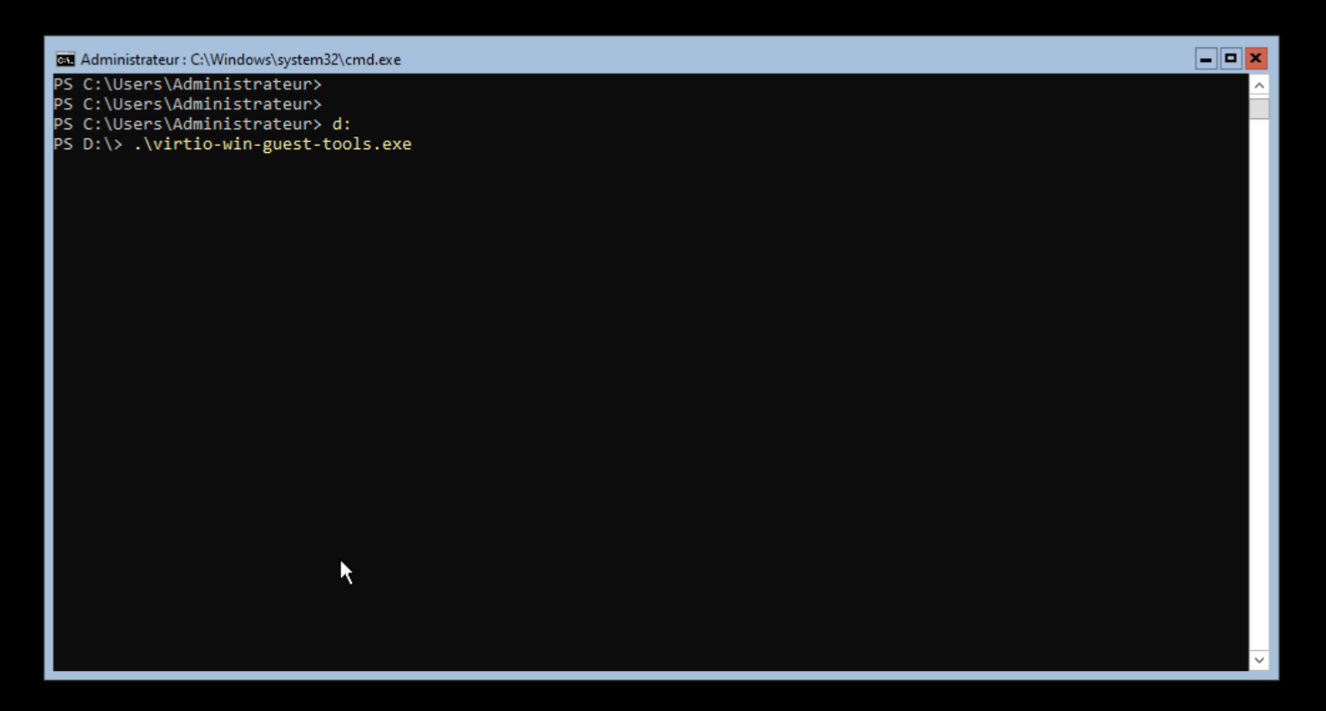
Task: Click the scrollbar up arrow
Action: coord(1260,85)
